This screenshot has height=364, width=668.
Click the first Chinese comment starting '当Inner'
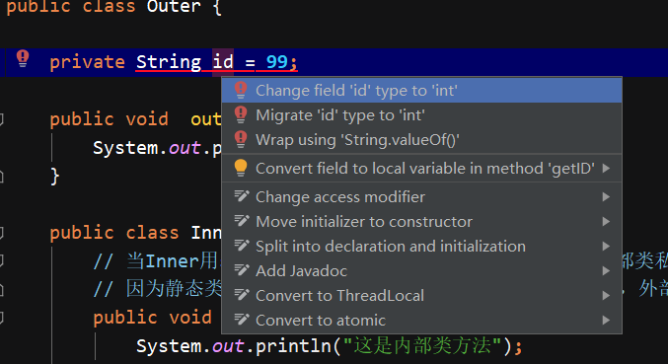pyautogui.click(x=156, y=261)
